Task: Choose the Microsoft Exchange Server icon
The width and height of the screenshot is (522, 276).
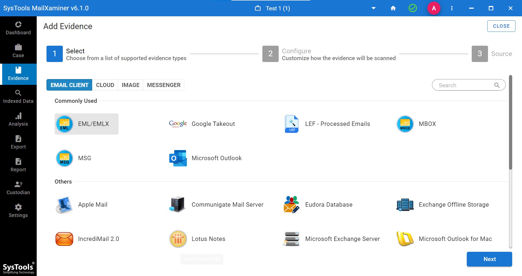Action: (x=291, y=239)
